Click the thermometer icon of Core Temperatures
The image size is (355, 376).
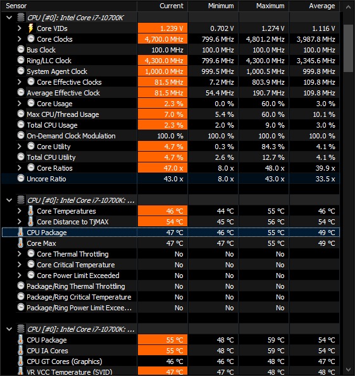(30, 211)
